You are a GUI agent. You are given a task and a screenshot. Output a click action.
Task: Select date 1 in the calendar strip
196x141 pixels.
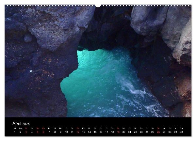coord(15,132)
